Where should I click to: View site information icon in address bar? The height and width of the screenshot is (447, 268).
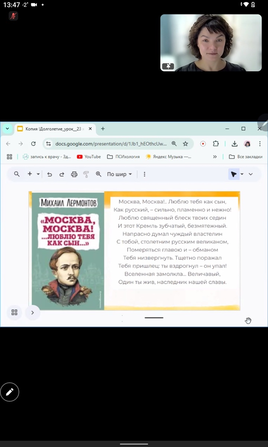pyautogui.click(x=48, y=144)
